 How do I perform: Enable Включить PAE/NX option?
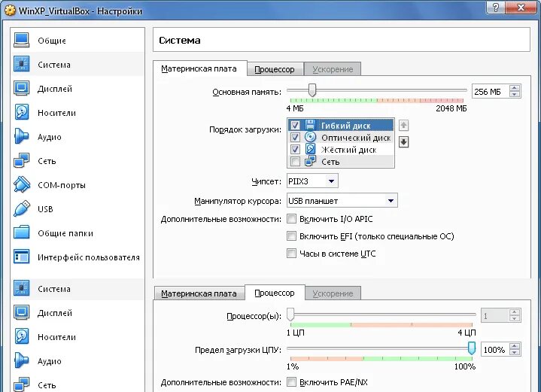click(x=291, y=381)
